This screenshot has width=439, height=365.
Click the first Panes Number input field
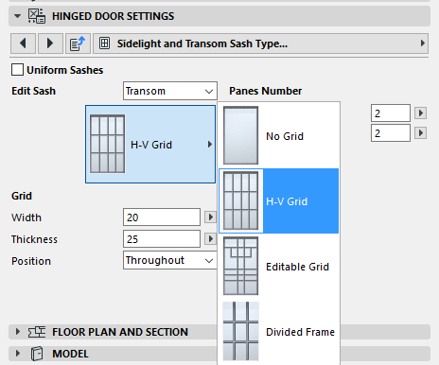pos(391,113)
